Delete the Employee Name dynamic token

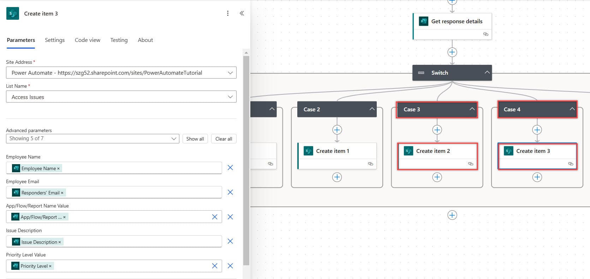click(x=58, y=168)
